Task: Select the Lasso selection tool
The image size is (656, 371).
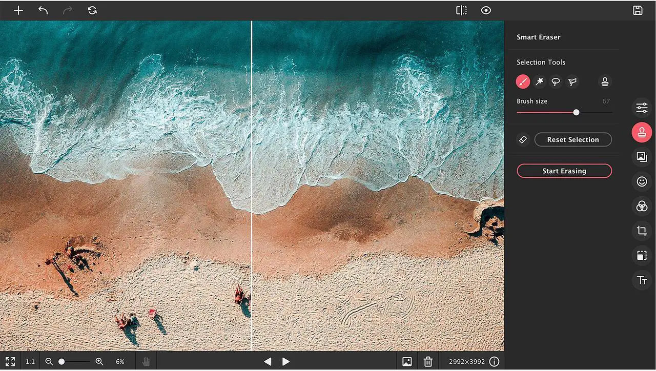Action: pos(556,81)
